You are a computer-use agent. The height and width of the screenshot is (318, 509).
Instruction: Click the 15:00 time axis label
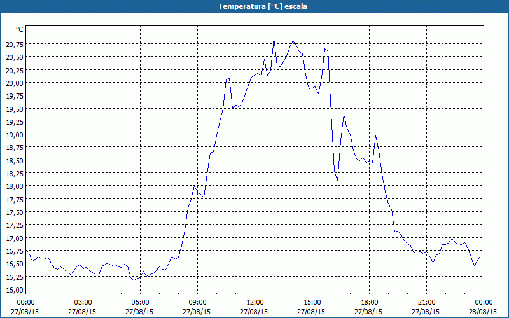coord(312,303)
